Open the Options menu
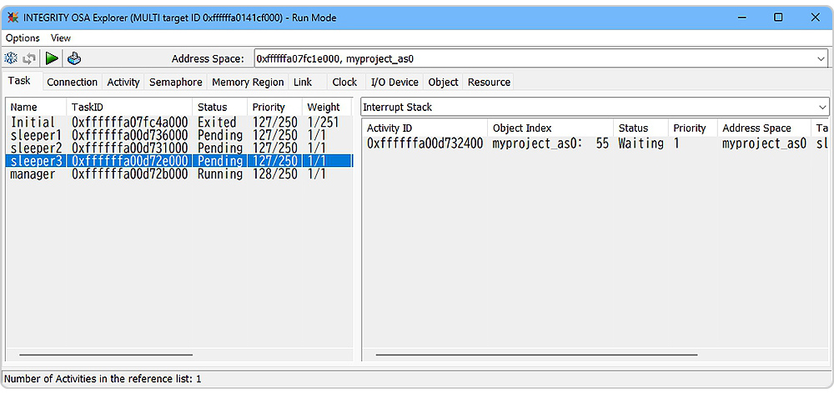The image size is (834, 393). [23, 38]
